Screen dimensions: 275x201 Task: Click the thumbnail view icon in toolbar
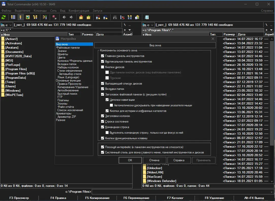click(x=28, y=17)
